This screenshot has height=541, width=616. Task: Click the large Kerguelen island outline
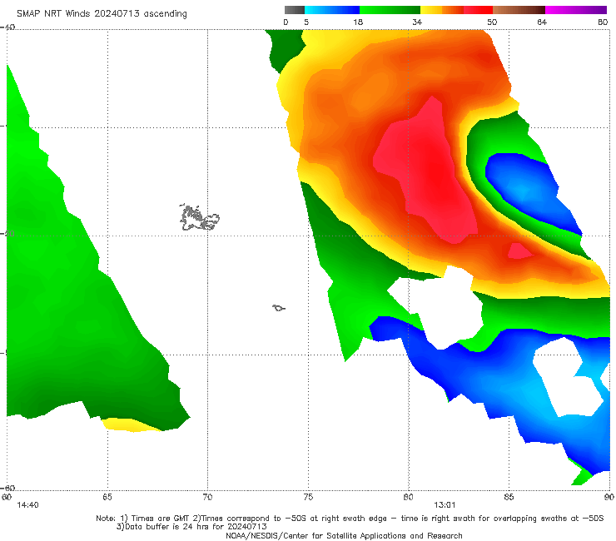199,217
